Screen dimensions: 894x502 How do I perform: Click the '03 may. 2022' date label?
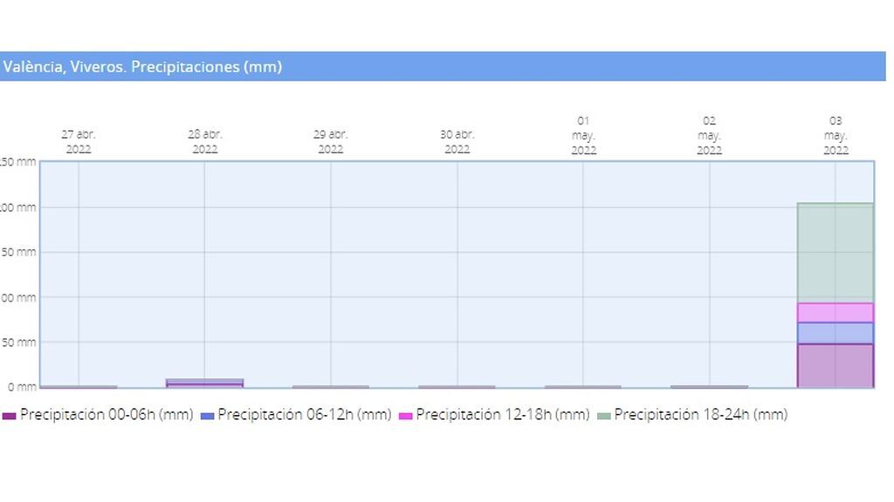(836, 135)
